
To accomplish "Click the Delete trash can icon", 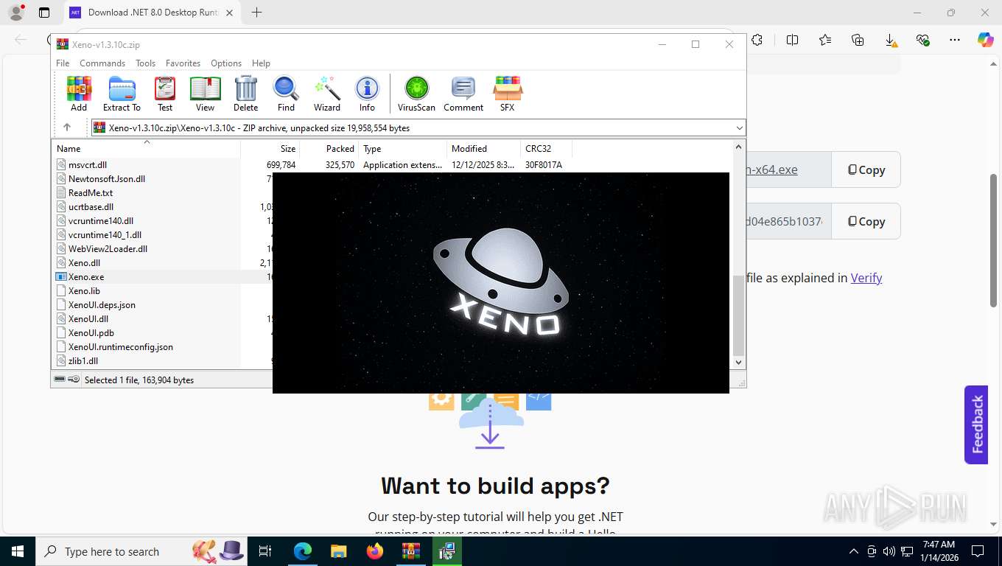I will click(x=245, y=94).
